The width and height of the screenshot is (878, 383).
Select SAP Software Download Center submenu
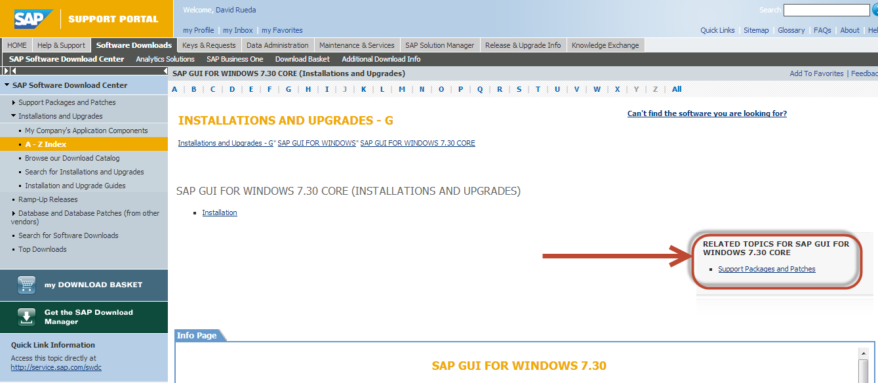pyautogui.click(x=66, y=59)
